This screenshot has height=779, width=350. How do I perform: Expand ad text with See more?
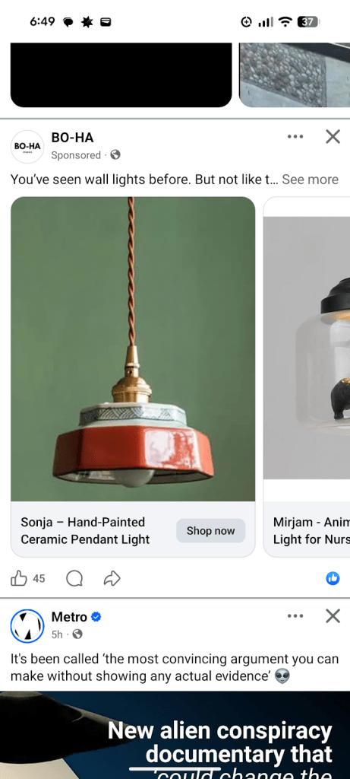[x=311, y=180]
